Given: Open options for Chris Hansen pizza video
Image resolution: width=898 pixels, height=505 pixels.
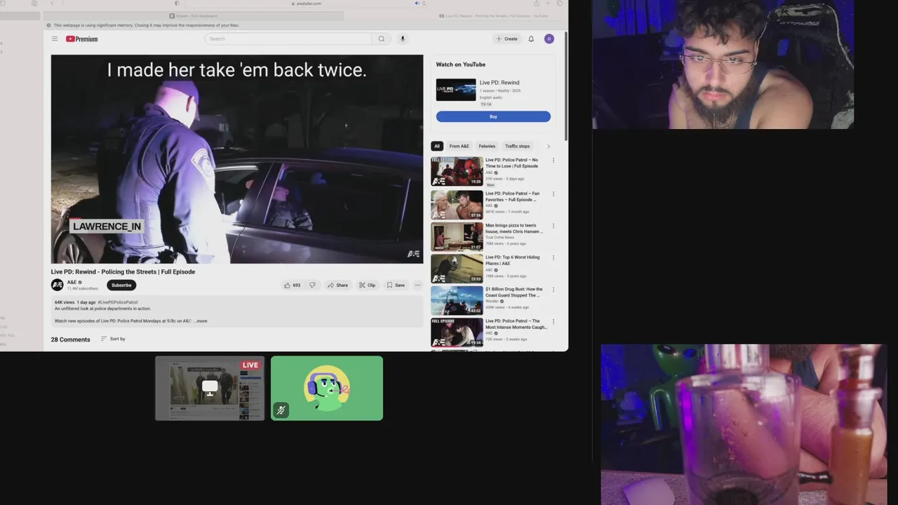Looking at the screenshot, I should click(x=554, y=227).
